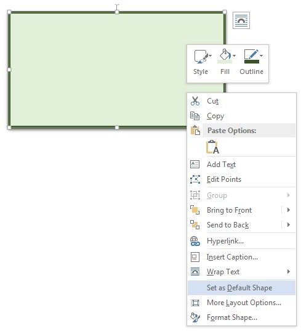Click the Fill paint bucket icon
The height and width of the screenshot is (331, 301).
225,56
